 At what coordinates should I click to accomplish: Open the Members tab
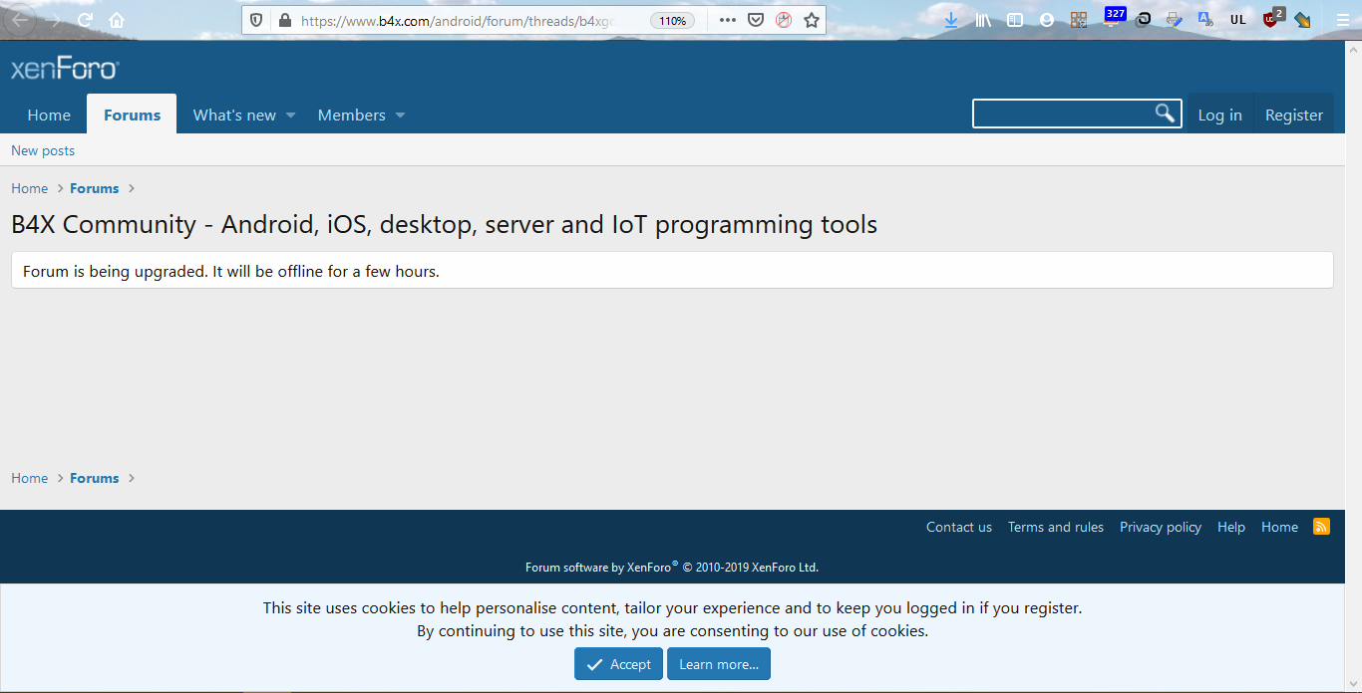click(x=352, y=115)
